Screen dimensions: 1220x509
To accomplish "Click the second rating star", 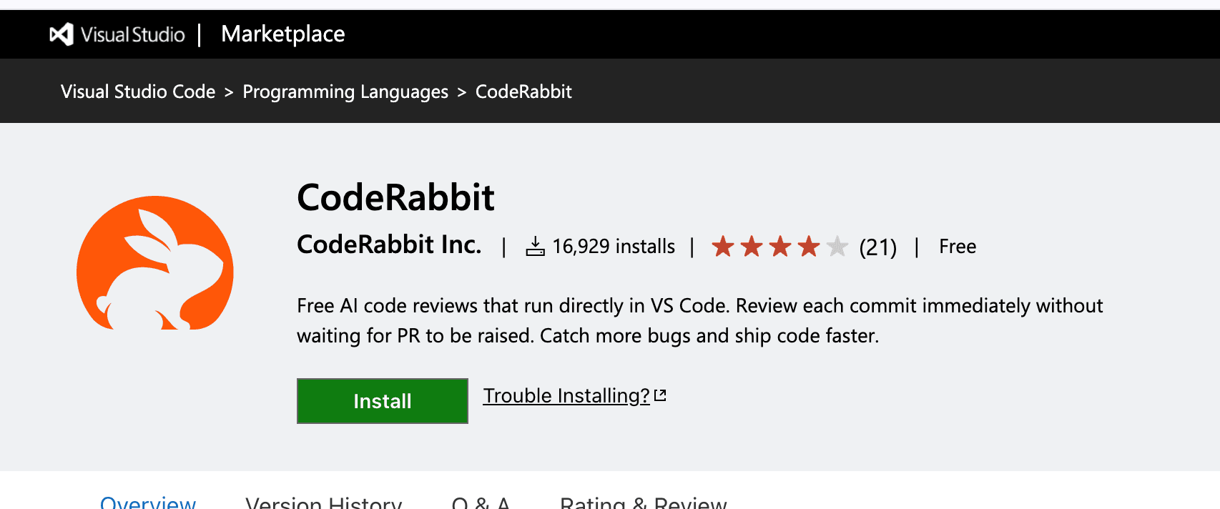I will point(752,247).
